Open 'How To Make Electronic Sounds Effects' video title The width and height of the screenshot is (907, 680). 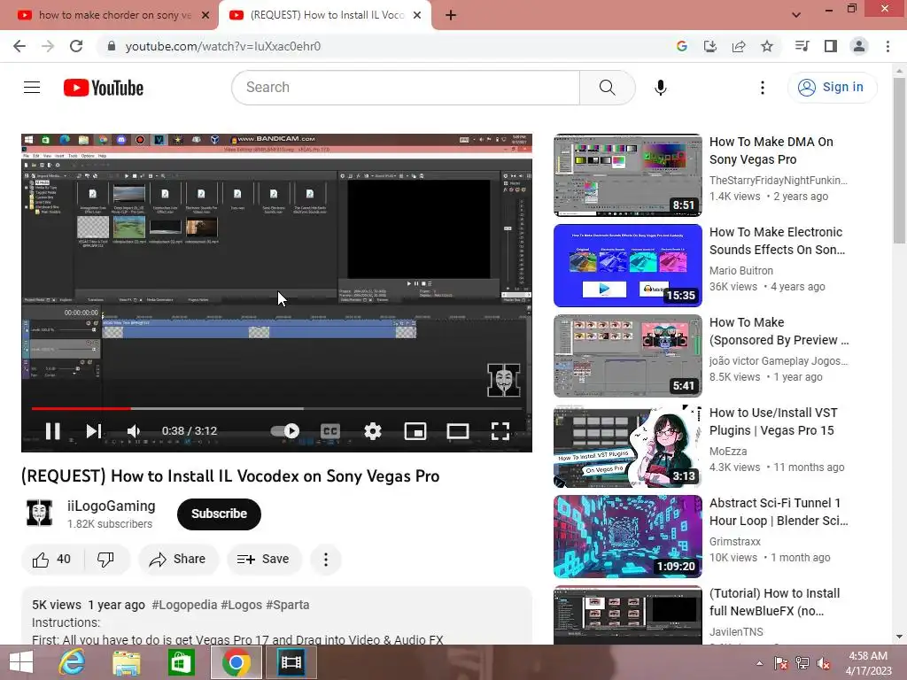click(x=777, y=241)
